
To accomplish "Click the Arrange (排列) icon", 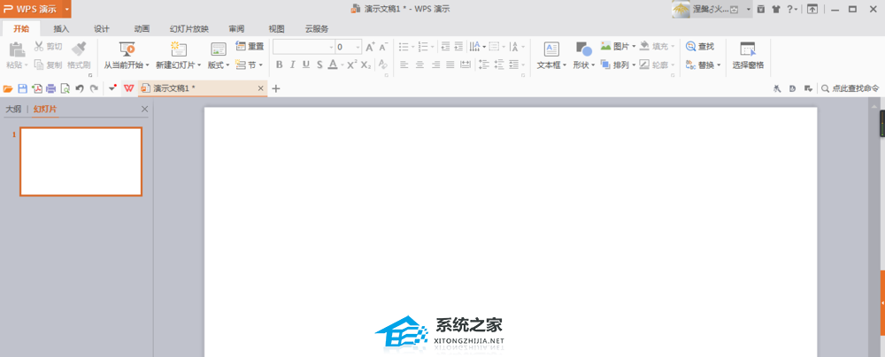I will (605, 65).
